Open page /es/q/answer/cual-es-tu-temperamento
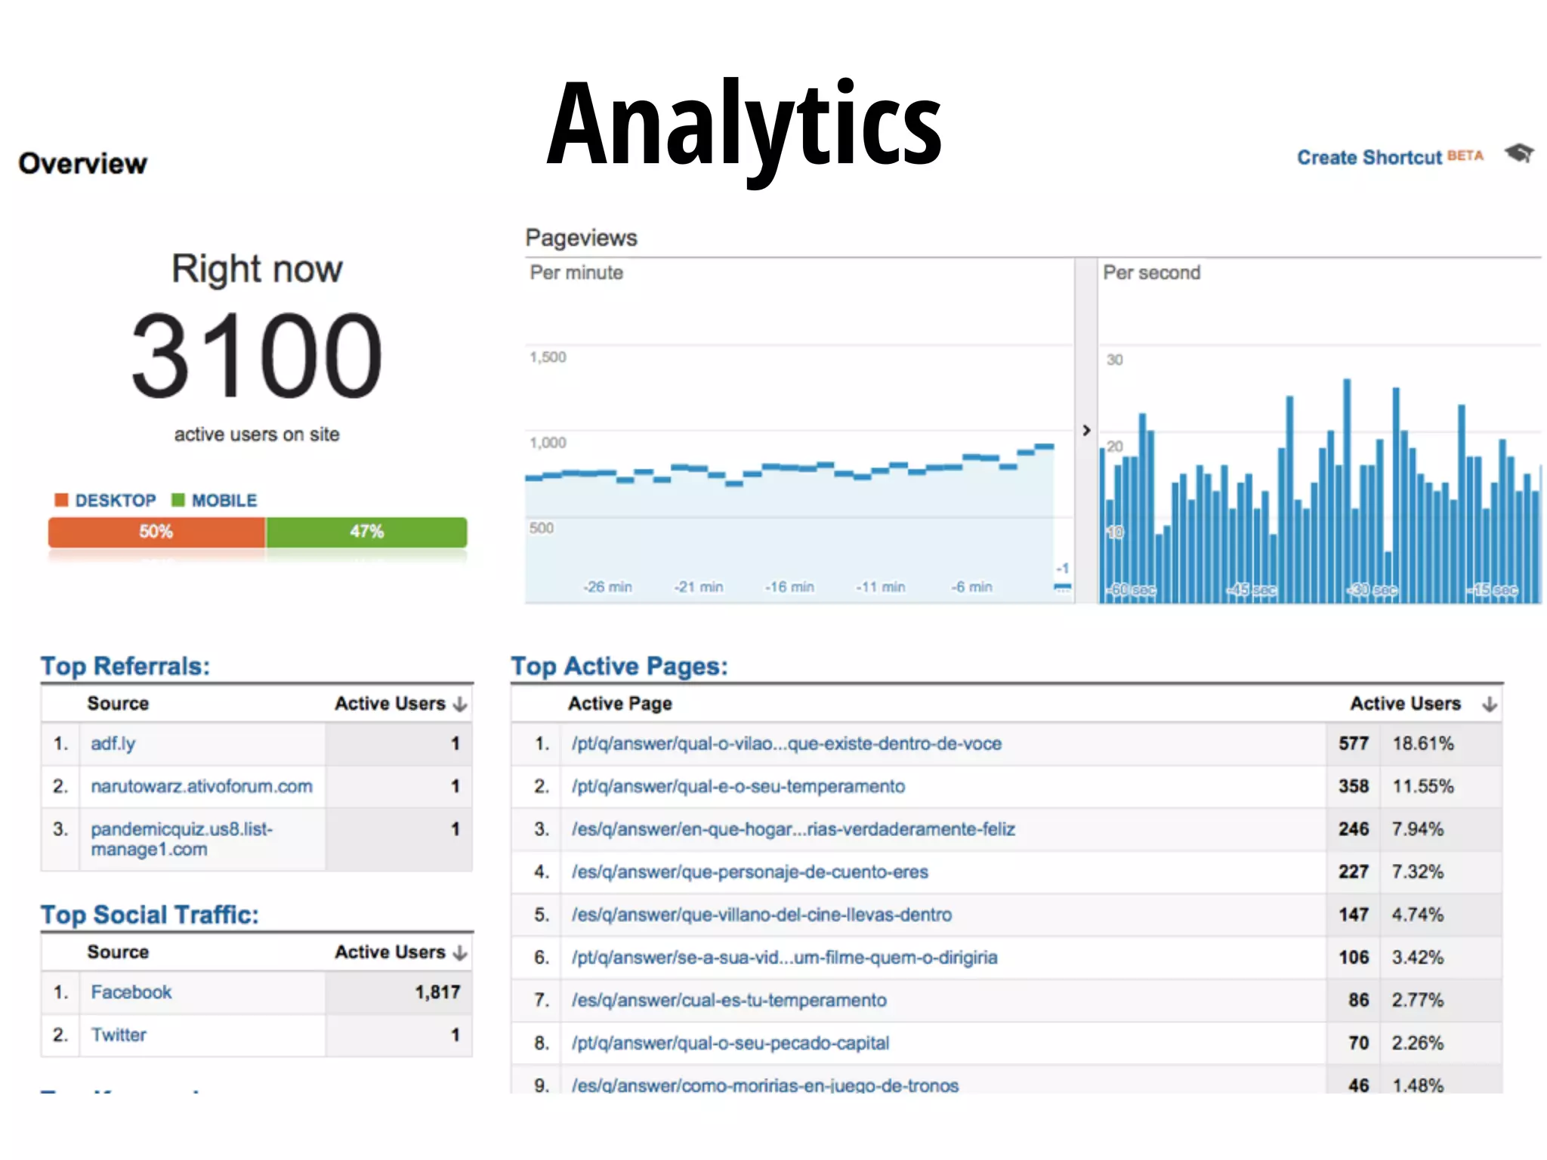The width and height of the screenshot is (1547, 1160). (x=729, y=1001)
